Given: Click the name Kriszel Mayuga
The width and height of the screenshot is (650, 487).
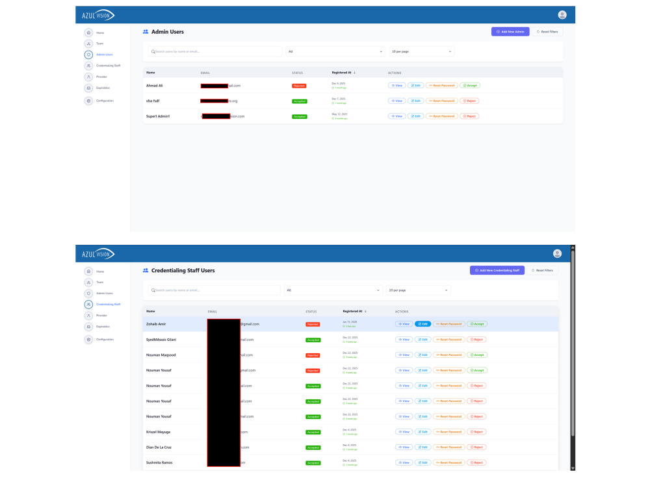Looking at the screenshot, I should tap(159, 432).
